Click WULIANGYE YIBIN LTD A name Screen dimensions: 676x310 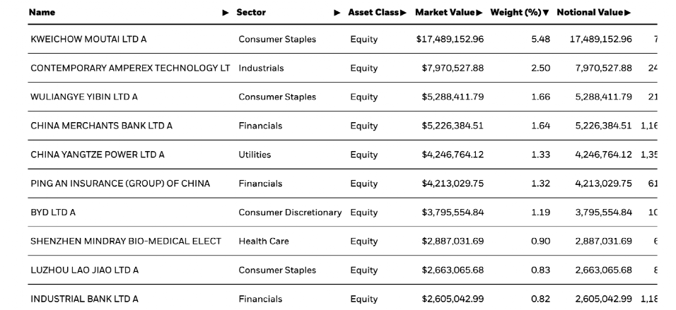point(84,97)
